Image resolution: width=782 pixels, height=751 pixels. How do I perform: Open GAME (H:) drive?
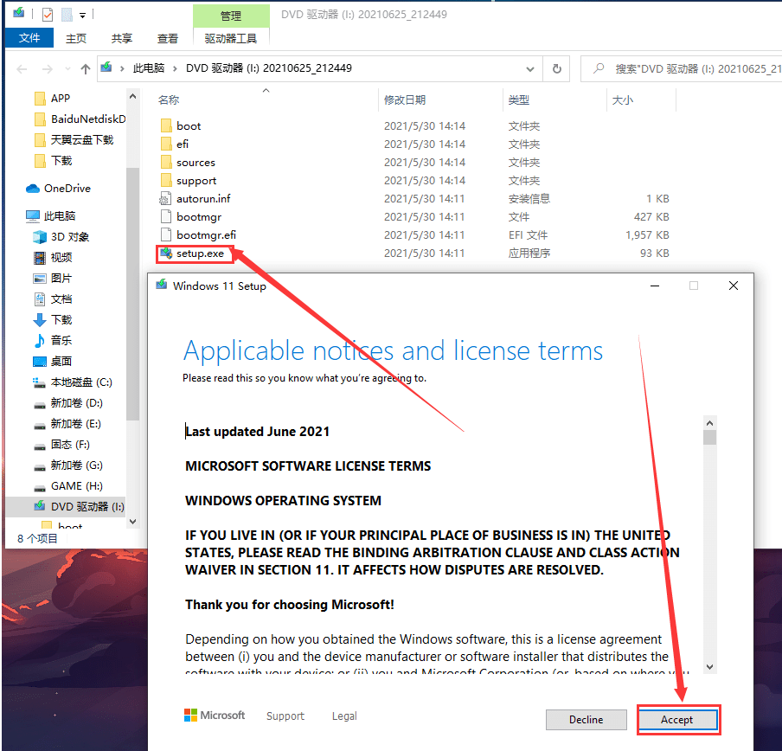pos(68,486)
